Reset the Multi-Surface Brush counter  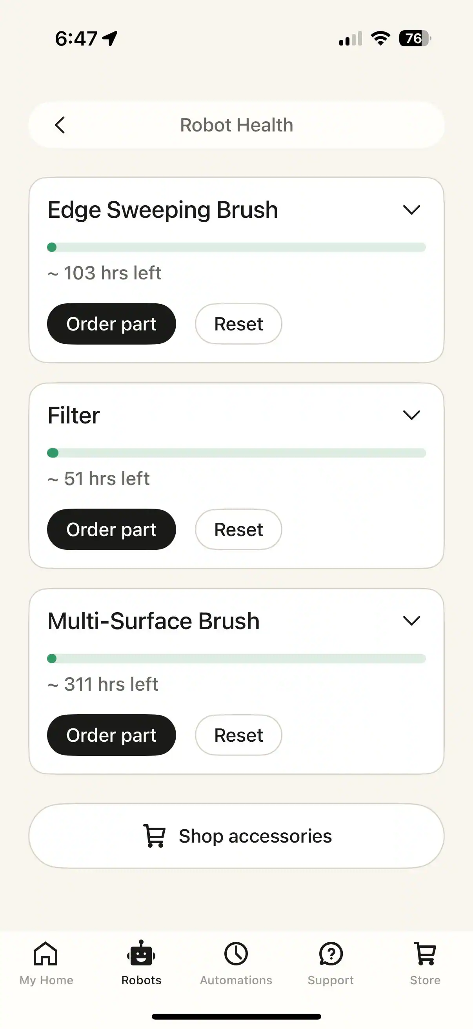coord(238,735)
